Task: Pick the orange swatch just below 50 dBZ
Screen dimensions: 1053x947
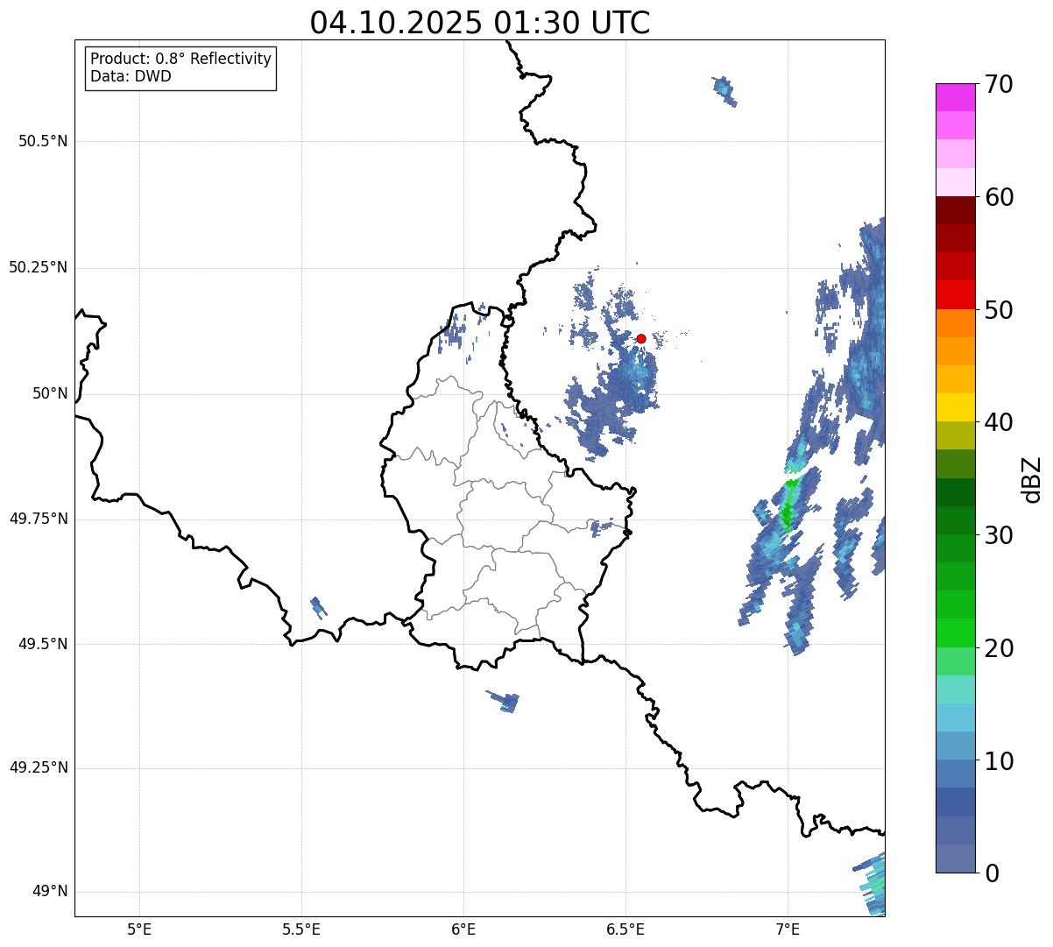Action: [955, 323]
